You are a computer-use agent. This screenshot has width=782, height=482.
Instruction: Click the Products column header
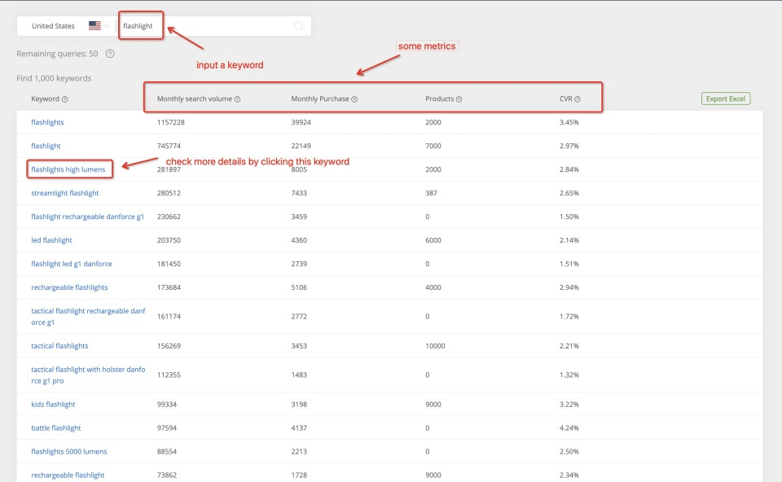439,99
